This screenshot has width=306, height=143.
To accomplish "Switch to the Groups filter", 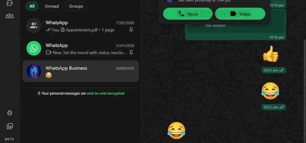I will [x=76, y=6].
